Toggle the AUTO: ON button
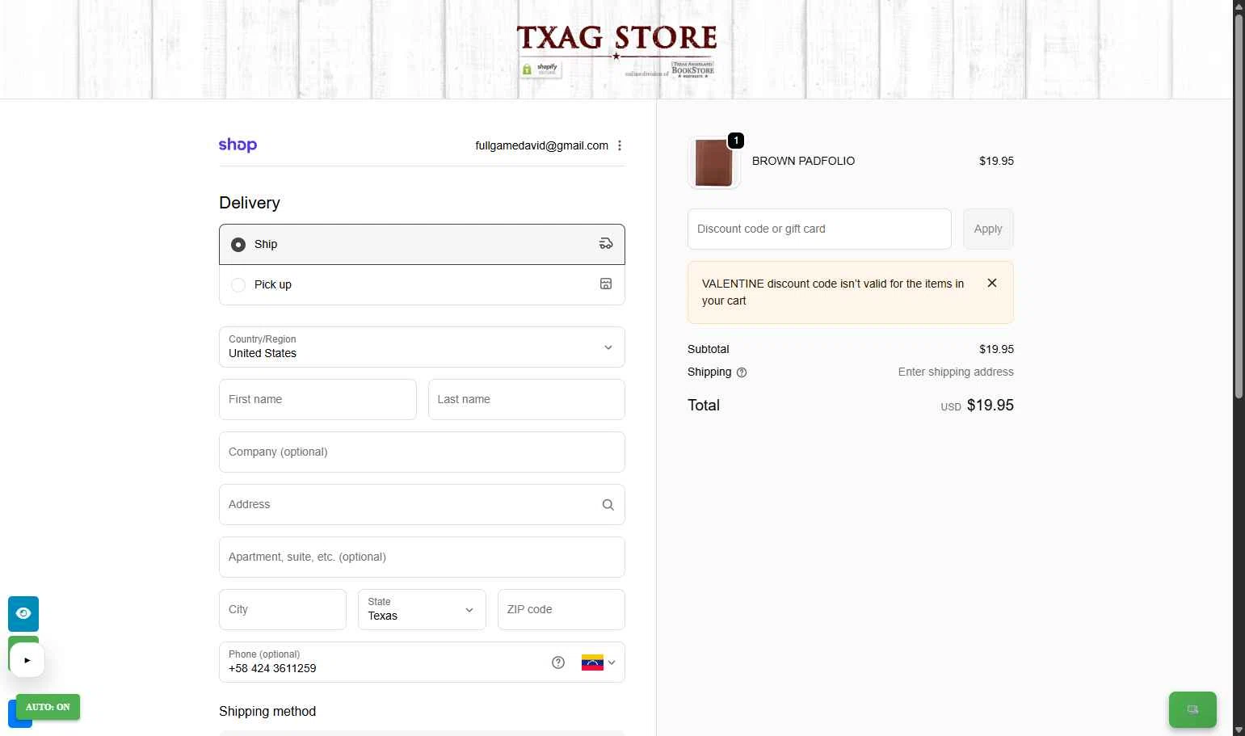1245x736 pixels. 48,707
